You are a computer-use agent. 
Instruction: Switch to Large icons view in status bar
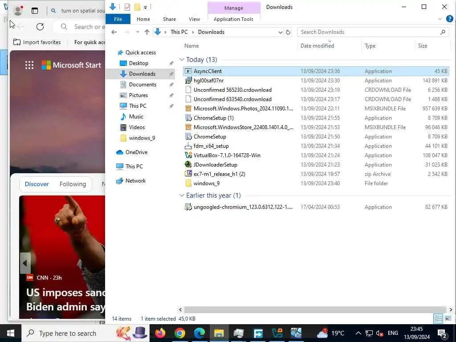448,318
